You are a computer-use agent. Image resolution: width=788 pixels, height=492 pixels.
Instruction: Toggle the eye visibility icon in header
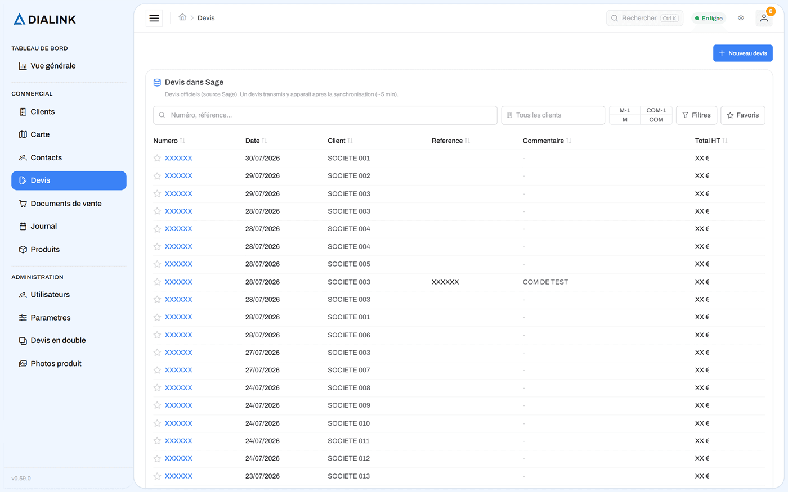[741, 18]
